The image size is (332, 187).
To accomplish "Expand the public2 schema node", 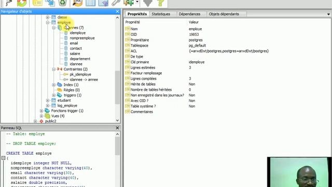I will pyautogui.click(x=35, y=121).
